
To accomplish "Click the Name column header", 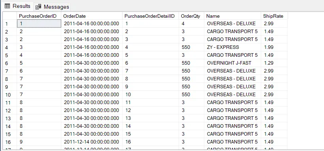I will tap(232, 16).
